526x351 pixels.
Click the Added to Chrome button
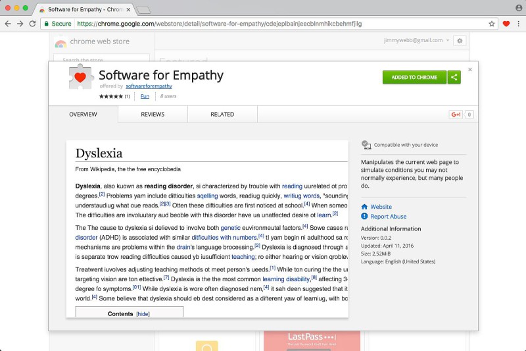coord(414,77)
